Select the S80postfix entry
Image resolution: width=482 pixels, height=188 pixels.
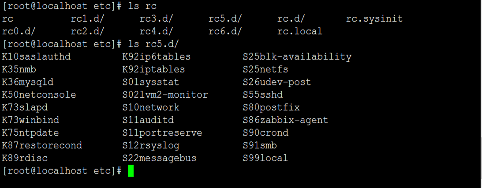point(268,107)
